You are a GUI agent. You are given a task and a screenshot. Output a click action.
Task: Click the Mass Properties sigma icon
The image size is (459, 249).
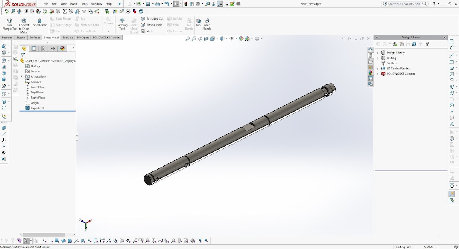[65, 11]
